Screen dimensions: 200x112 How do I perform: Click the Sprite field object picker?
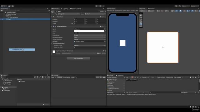pyautogui.click(x=105, y=29)
